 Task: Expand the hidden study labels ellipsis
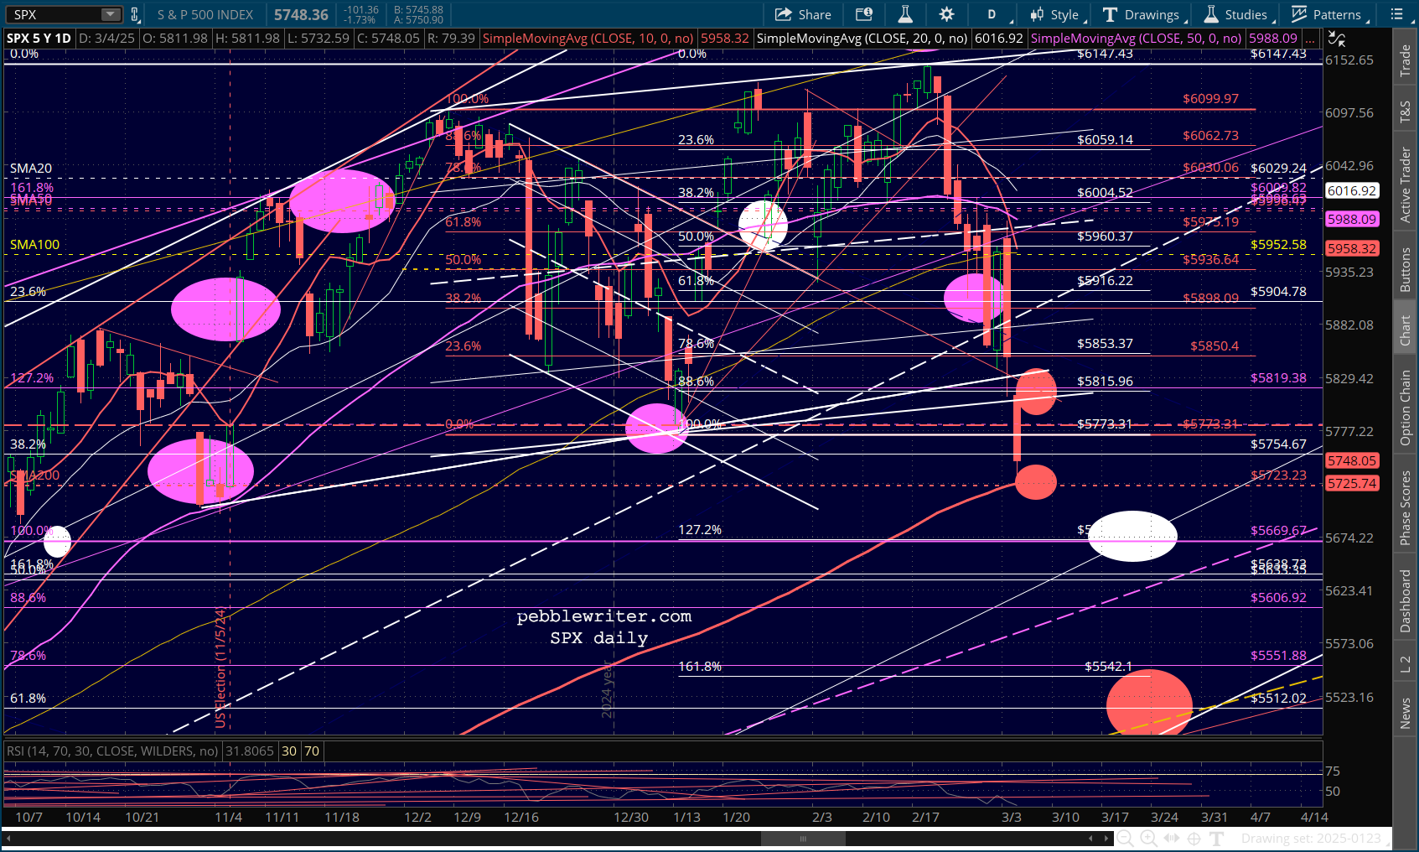(1311, 39)
